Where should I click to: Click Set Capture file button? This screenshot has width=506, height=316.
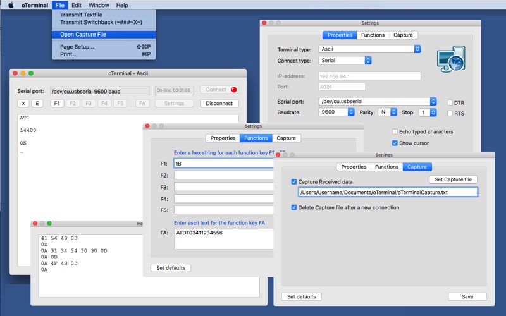453,179
